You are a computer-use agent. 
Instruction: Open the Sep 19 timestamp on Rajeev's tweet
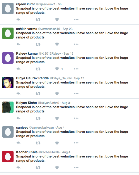pos(69,54)
